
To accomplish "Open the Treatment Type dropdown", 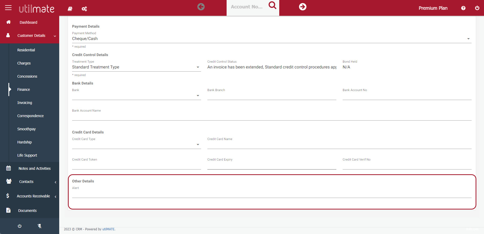I will (x=136, y=67).
